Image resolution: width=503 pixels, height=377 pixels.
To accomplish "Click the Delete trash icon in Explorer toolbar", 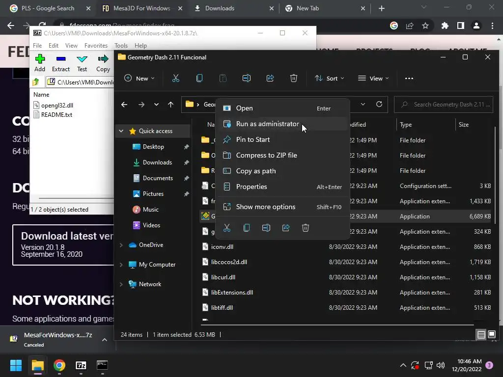I will tap(294, 78).
